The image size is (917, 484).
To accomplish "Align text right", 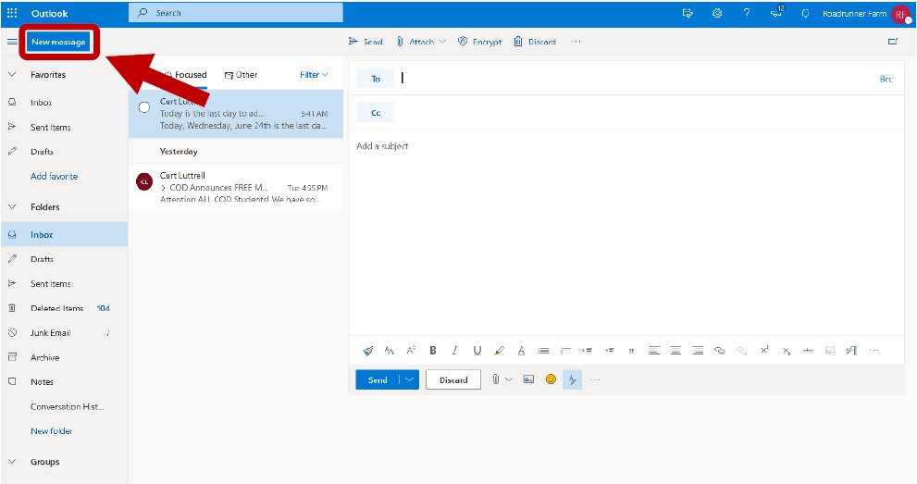I will pos(698,351).
